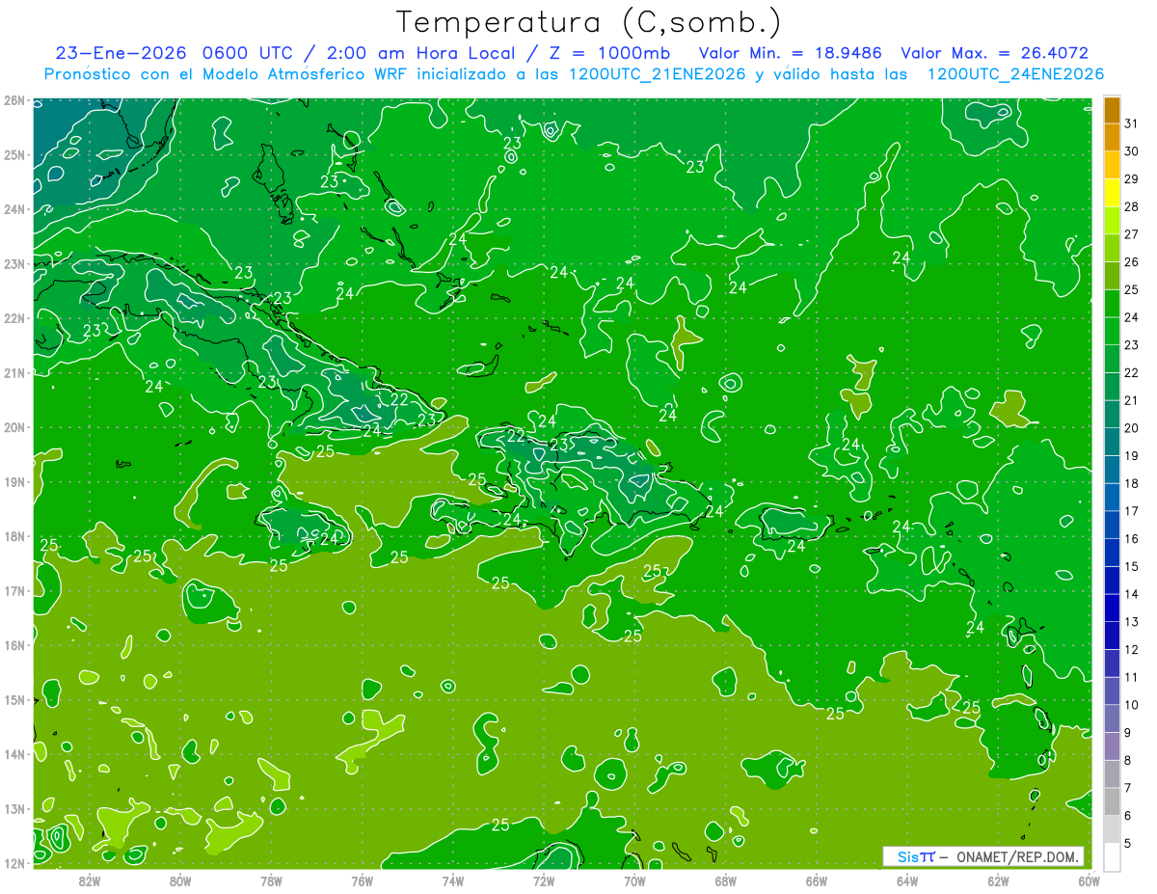Click the color scale label 15

click(x=1132, y=566)
